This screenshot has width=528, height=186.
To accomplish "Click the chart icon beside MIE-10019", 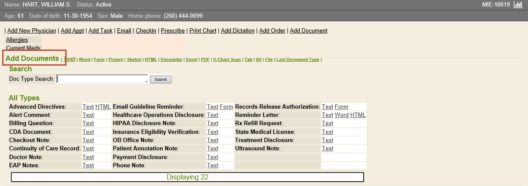I will point(518,5).
